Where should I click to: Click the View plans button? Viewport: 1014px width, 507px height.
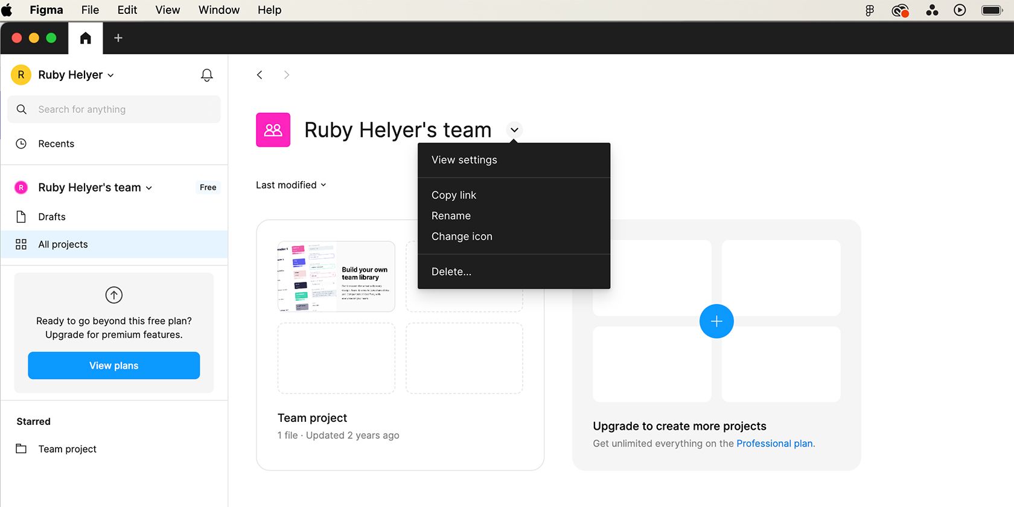pos(113,366)
